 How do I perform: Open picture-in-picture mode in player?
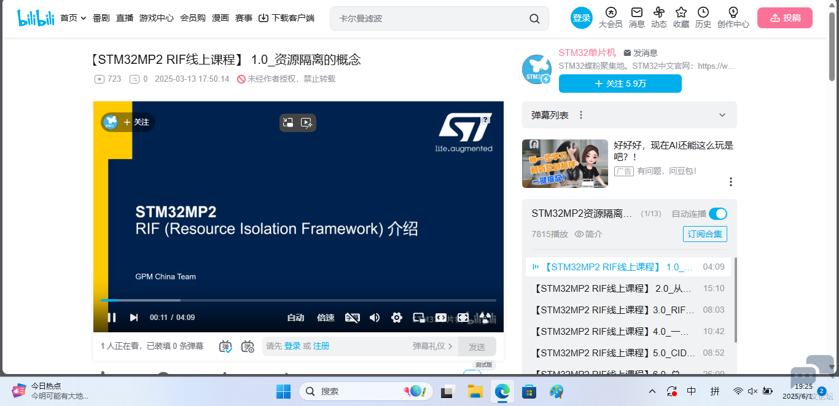tap(419, 318)
